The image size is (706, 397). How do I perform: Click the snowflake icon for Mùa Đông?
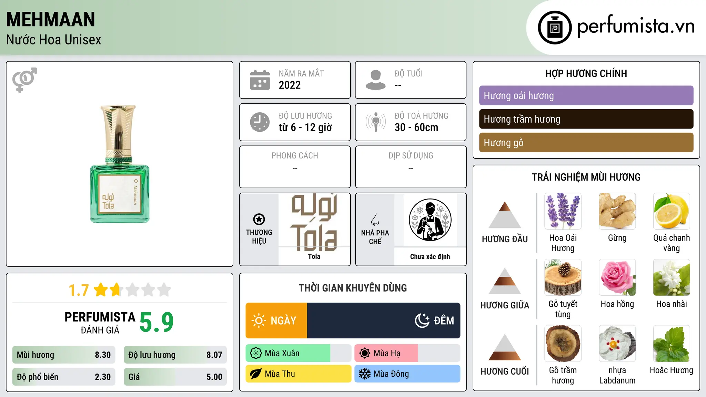pyautogui.click(x=365, y=374)
